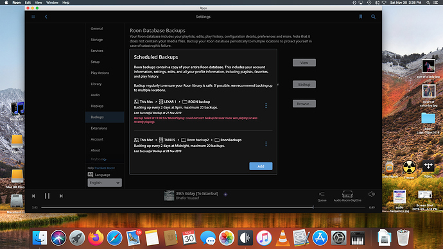Launch Siri from the dock
This screenshot has height=249, width=443.
click(58, 237)
